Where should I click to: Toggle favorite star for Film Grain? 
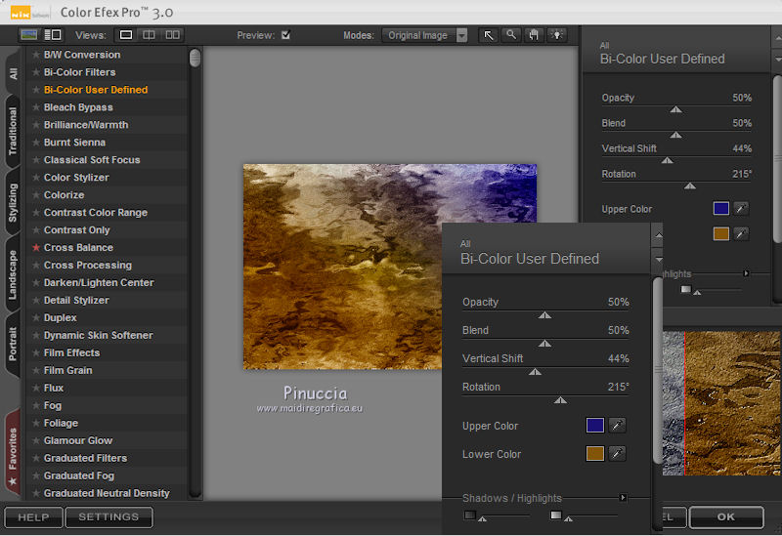click(36, 371)
